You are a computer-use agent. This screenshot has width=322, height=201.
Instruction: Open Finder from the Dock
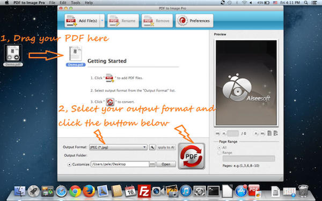coord(20,191)
